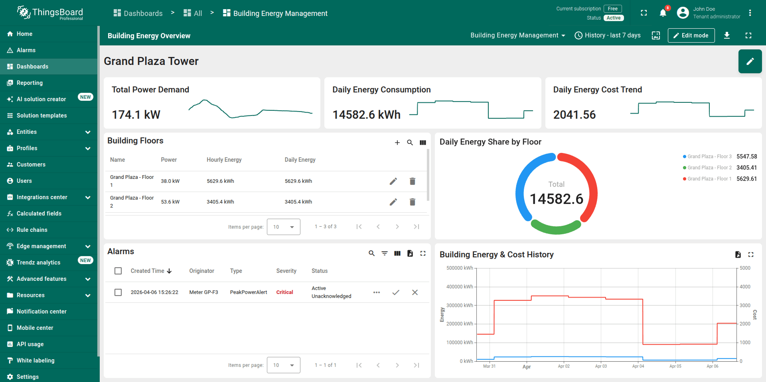Acknowledge the PeakPowerAlert alarm checkmark

coord(395,292)
